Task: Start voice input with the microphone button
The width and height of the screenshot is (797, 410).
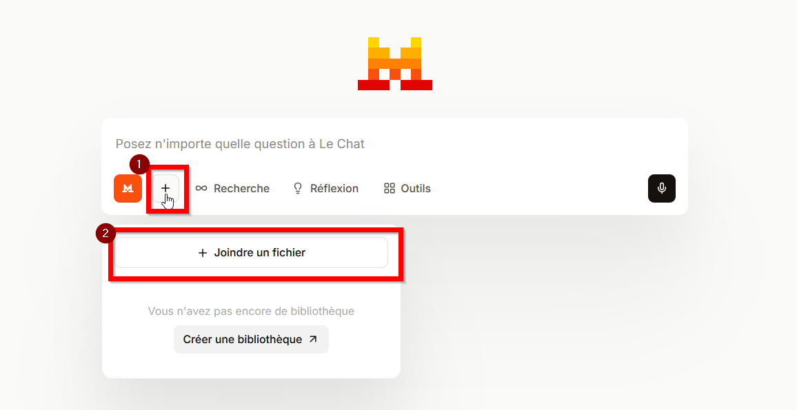Action: click(x=661, y=188)
